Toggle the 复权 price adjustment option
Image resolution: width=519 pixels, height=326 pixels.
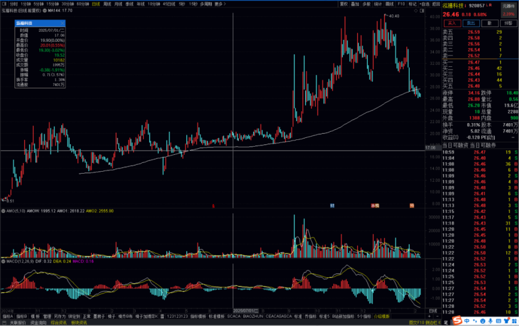(343, 3)
